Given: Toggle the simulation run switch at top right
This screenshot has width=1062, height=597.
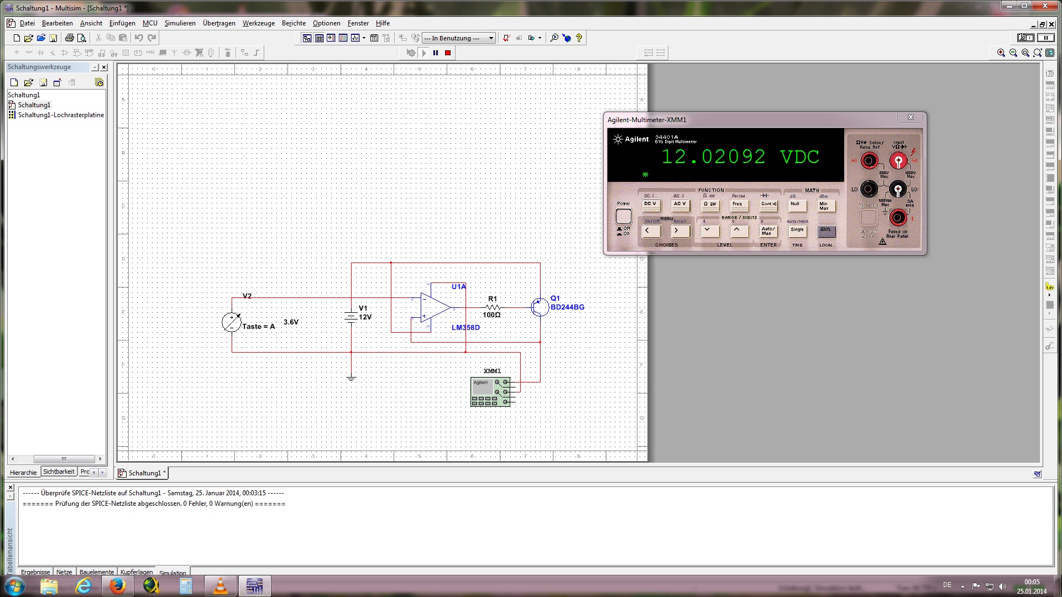Looking at the screenshot, I should (x=1026, y=38).
